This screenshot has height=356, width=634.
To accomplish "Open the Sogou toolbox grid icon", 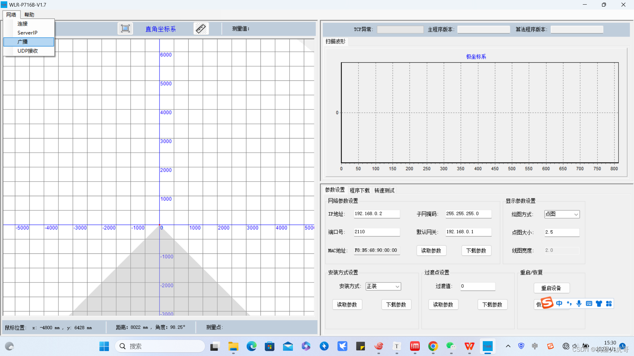I will (x=609, y=304).
